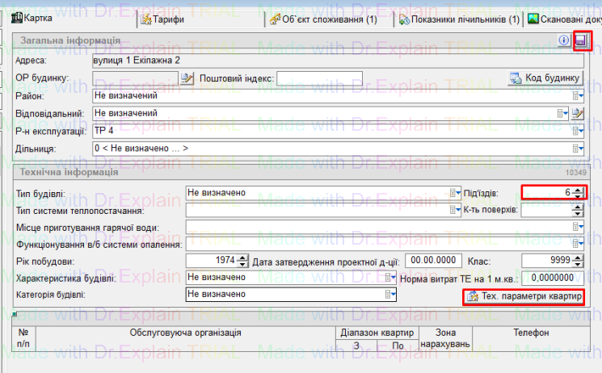Click the Під'їздів spinner arrows
Image resolution: width=602 pixels, height=373 pixels.
pos(577,193)
